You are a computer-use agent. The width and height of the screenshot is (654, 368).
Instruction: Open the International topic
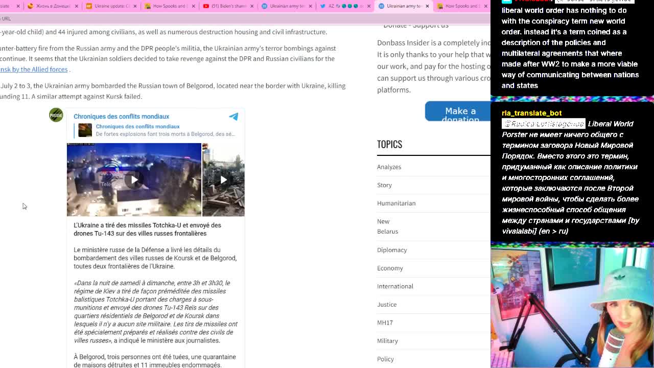coord(395,286)
